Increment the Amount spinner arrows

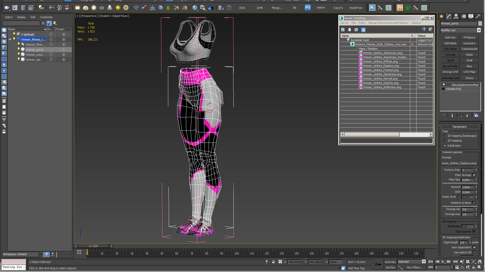476,187
